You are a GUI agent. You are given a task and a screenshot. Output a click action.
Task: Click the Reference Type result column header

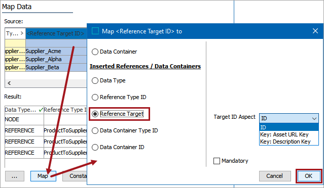[x=65, y=110]
